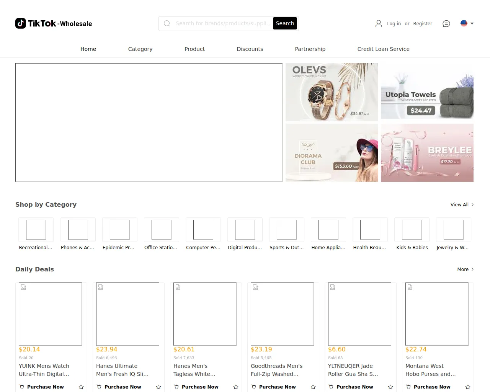Click cart icon on YUINK Mens Watch
Image resolution: width=490 pixels, height=392 pixels.
point(22,387)
